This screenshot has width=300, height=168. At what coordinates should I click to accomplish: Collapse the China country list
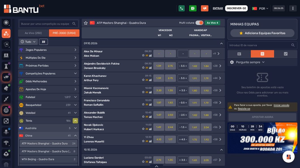click(75, 136)
